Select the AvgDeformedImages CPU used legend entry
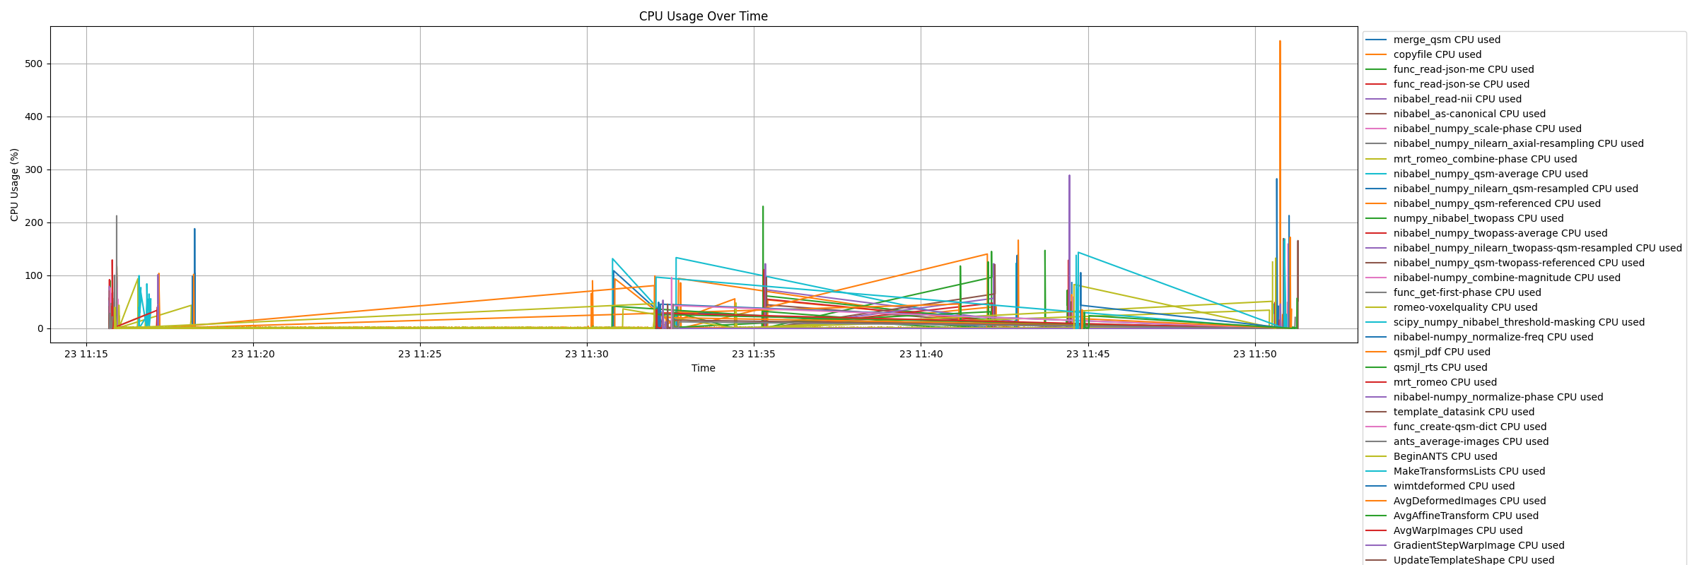The image size is (1697, 565). coord(1455,501)
